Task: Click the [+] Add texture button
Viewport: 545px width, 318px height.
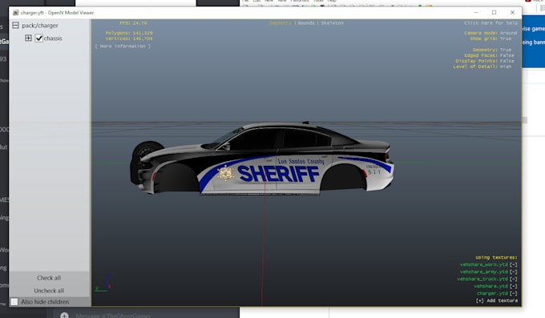Action: 497,300
